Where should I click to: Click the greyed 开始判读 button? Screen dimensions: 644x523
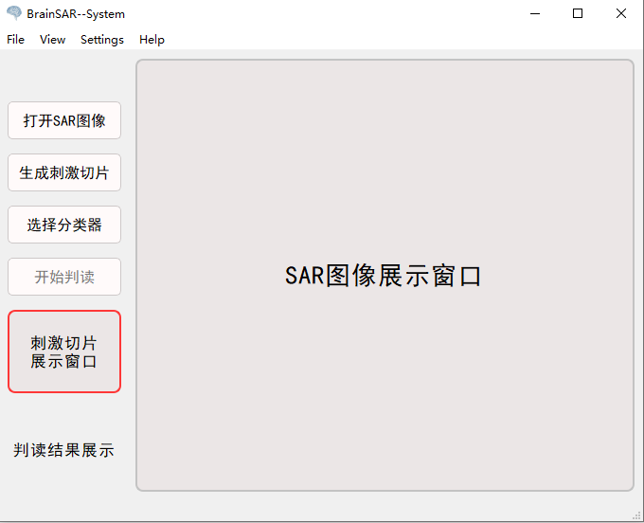[x=64, y=277]
